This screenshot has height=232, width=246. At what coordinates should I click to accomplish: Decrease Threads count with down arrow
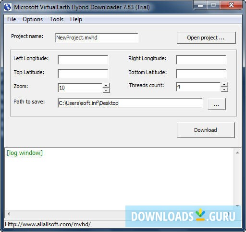224,90
